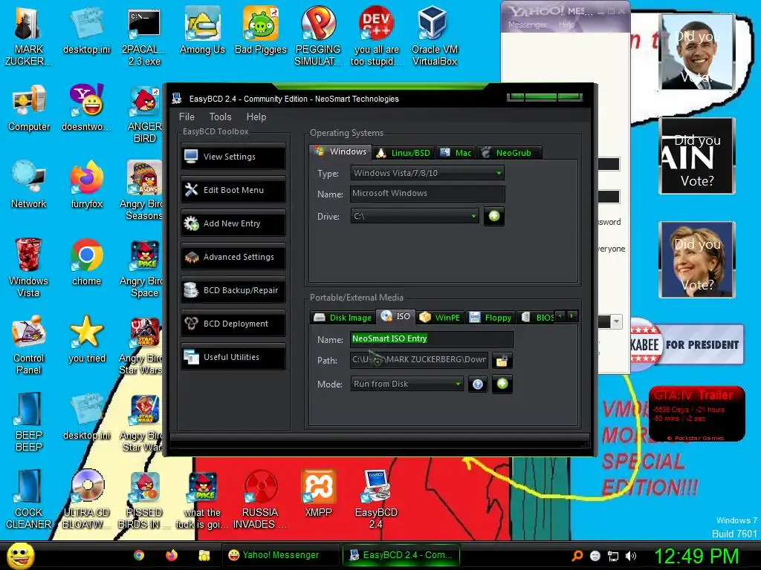Switch to the Linux/BSD tab
Screen dimensions: 761x570
[x=404, y=153]
